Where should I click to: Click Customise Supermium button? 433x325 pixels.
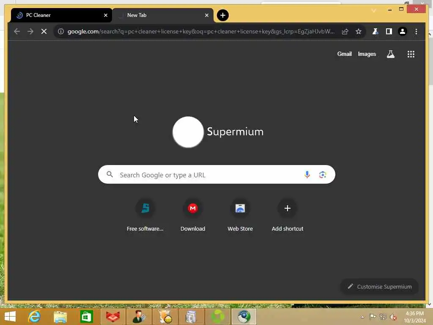tap(379, 286)
